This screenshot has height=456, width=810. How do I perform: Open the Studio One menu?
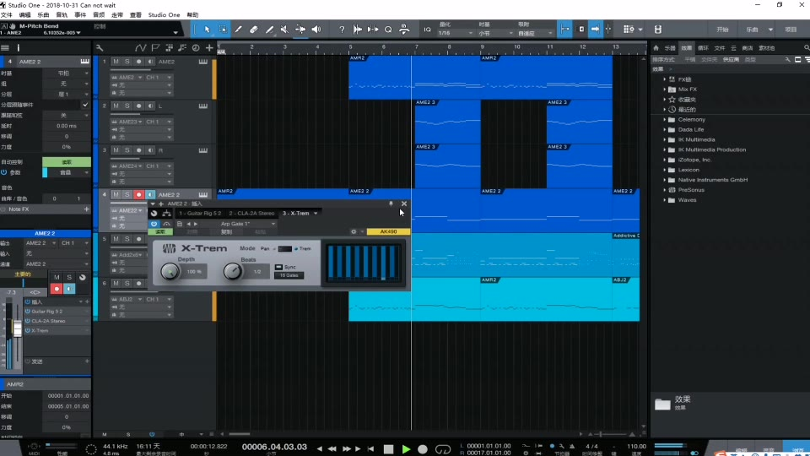pyautogui.click(x=164, y=15)
